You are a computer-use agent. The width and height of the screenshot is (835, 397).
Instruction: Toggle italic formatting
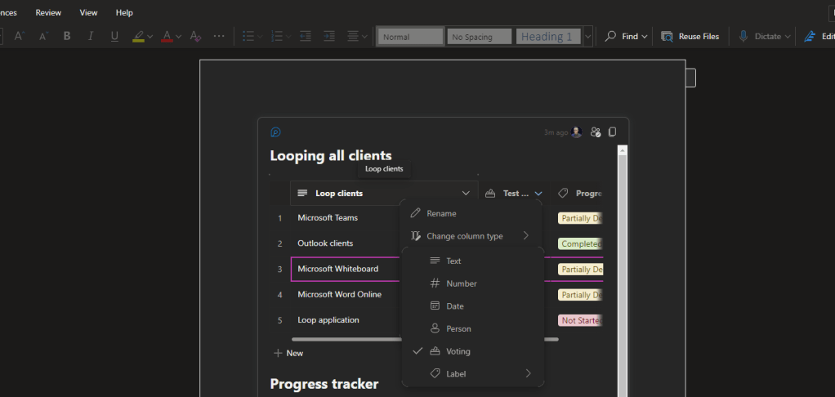[91, 37]
